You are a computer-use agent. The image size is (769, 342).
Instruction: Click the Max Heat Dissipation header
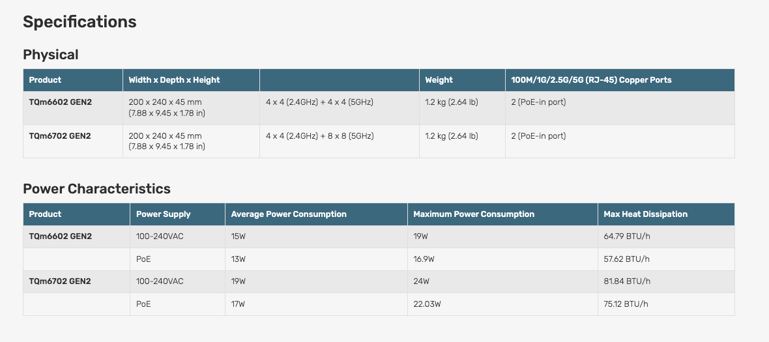(x=645, y=214)
